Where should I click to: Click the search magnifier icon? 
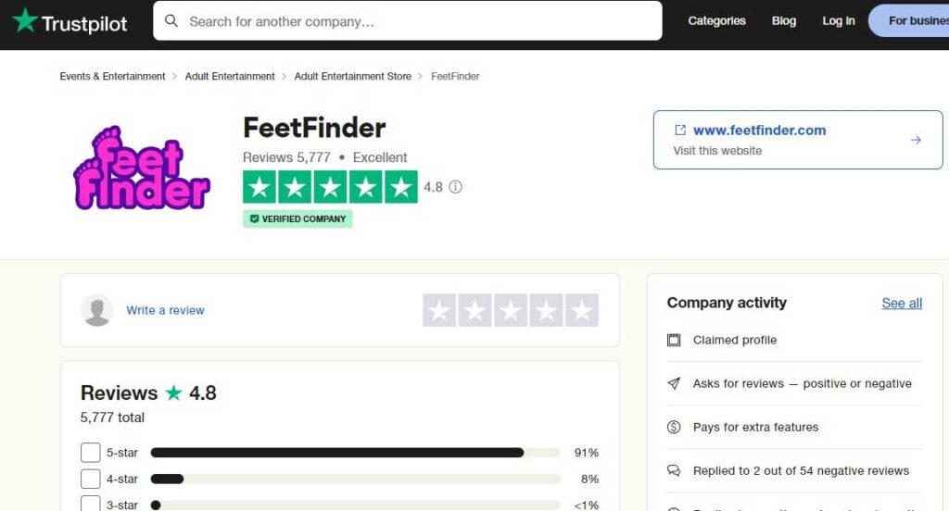pyautogui.click(x=171, y=21)
